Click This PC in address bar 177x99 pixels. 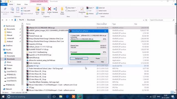click(22, 20)
